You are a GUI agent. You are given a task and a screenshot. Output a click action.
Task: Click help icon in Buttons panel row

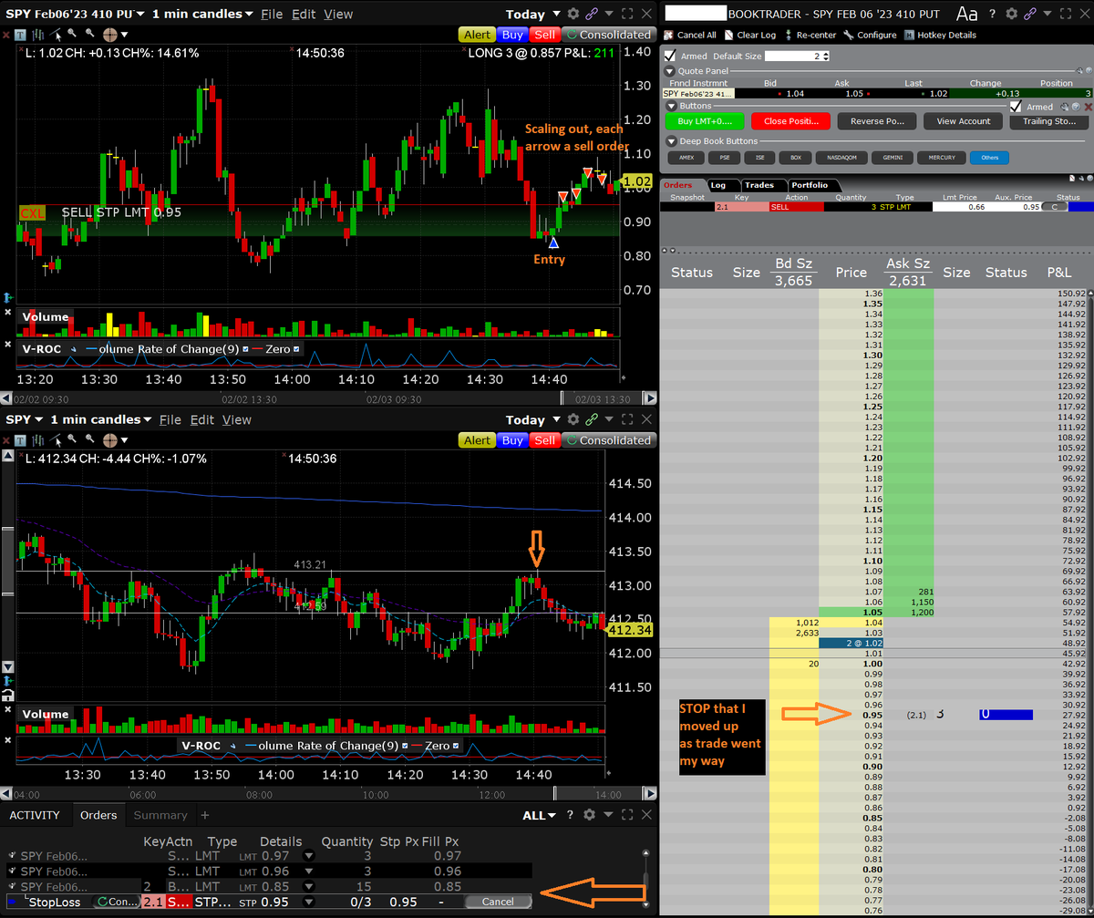[1076, 107]
